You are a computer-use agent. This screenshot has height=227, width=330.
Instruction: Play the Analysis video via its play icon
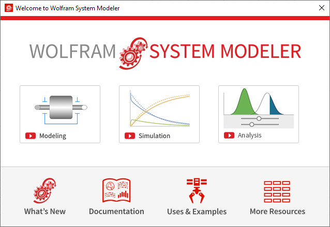[229, 135]
